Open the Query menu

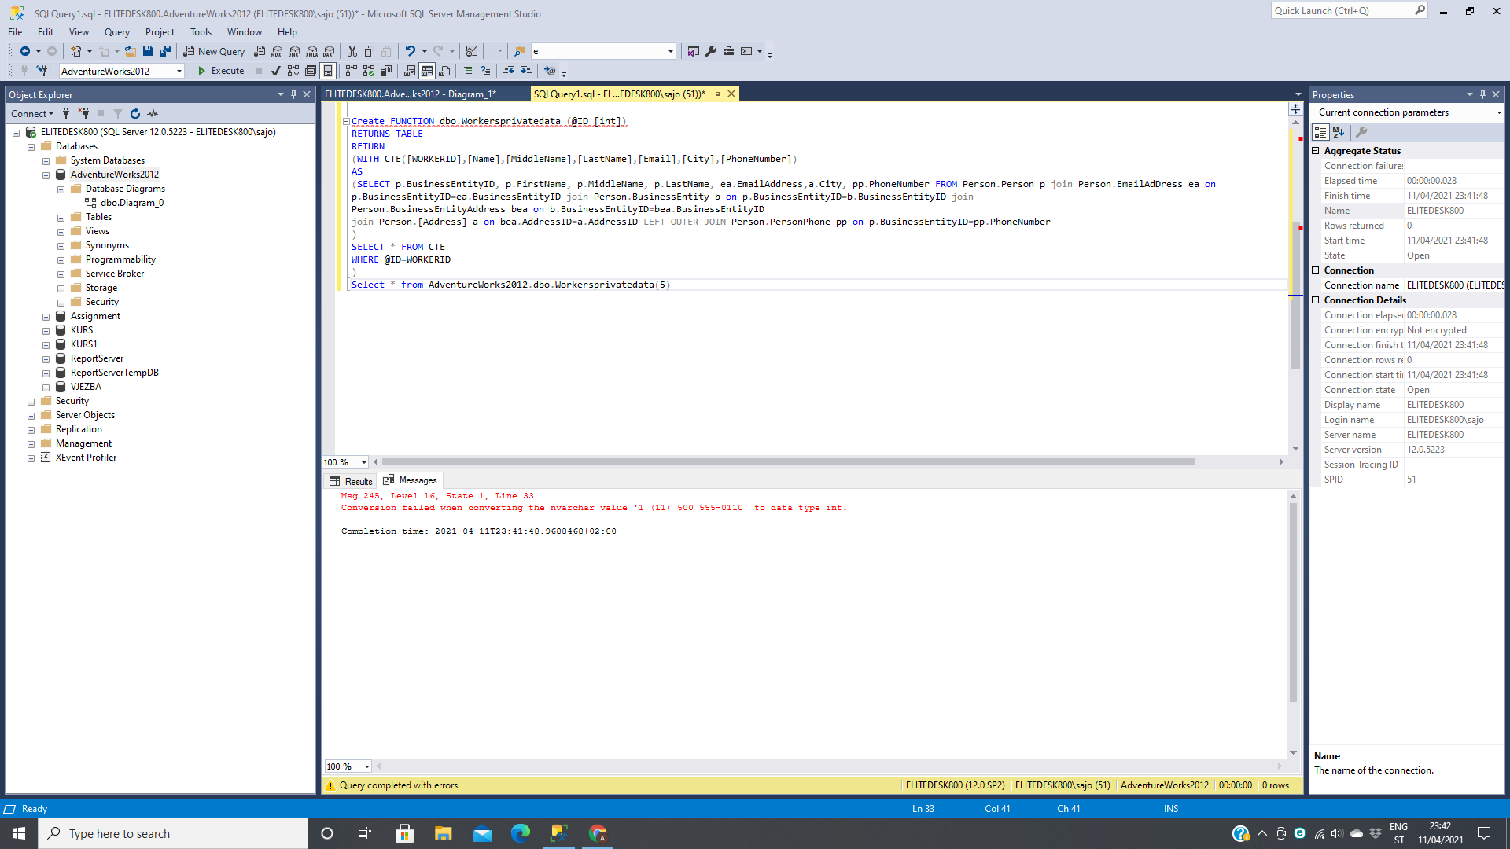pos(116,32)
